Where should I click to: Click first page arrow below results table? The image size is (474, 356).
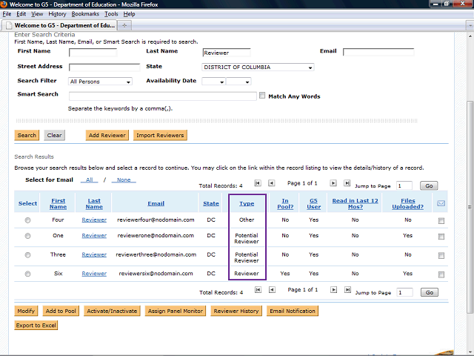[x=258, y=291]
